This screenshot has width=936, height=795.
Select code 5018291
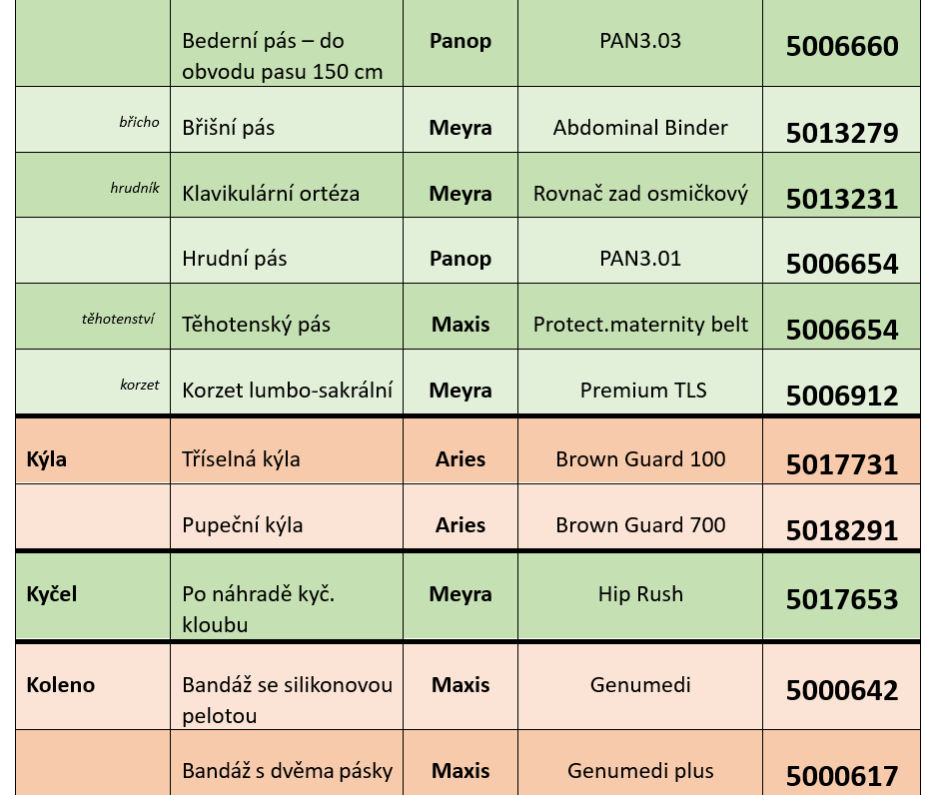[841, 516]
